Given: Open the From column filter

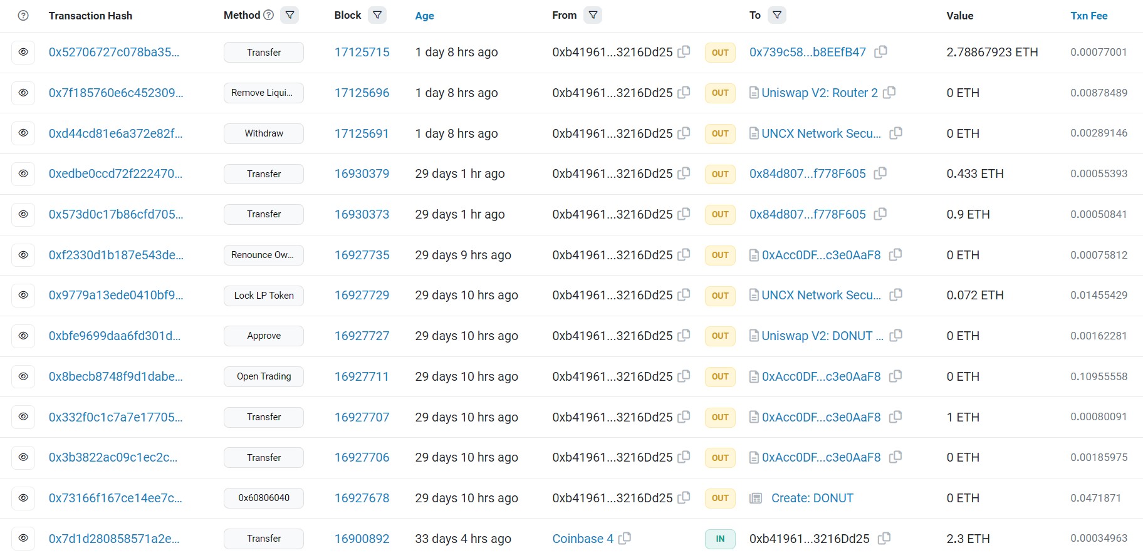Looking at the screenshot, I should pos(593,15).
